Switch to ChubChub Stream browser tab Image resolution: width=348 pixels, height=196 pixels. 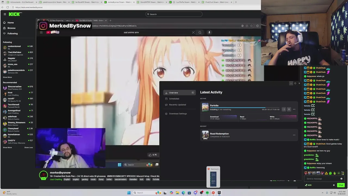217,2
